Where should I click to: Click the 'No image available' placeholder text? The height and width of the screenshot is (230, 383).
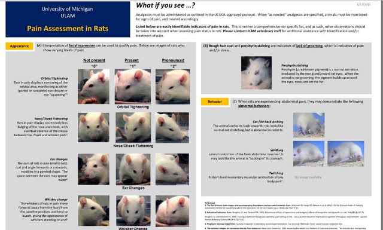click(308, 177)
